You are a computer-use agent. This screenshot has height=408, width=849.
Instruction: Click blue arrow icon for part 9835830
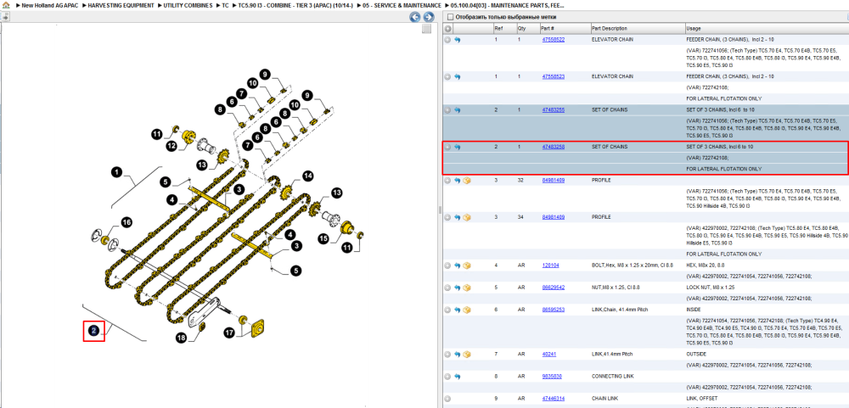pos(457,376)
